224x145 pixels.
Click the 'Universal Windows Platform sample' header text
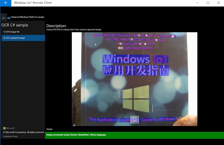[28, 17]
